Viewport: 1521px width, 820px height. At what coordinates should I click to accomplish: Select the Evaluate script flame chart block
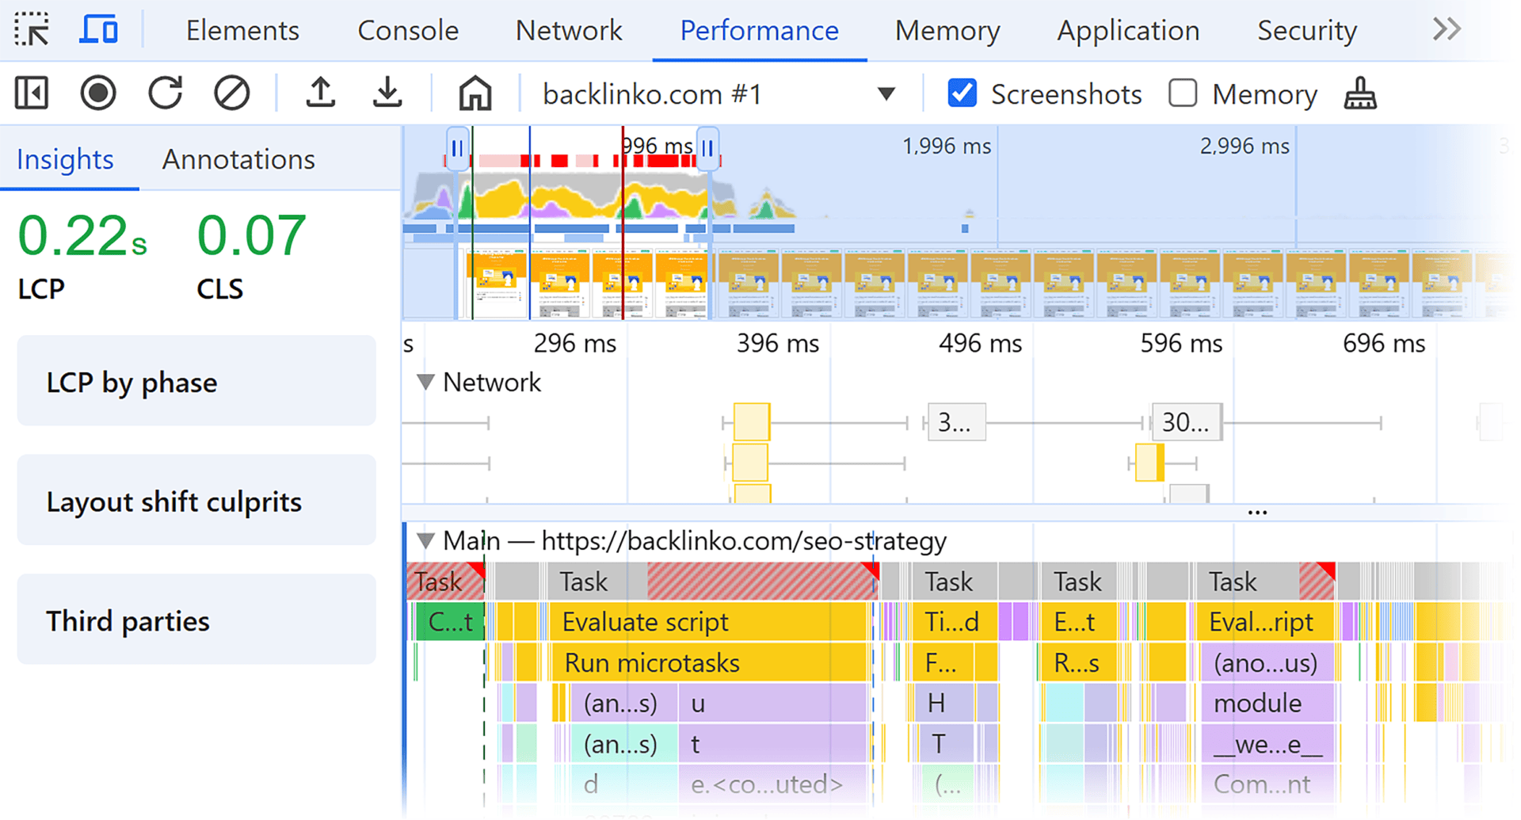[707, 622]
